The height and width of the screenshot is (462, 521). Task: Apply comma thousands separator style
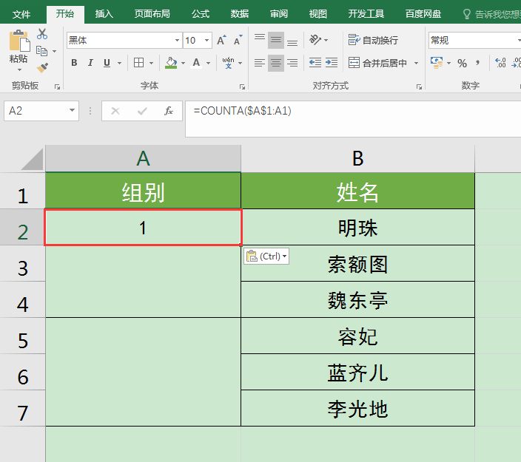(478, 63)
